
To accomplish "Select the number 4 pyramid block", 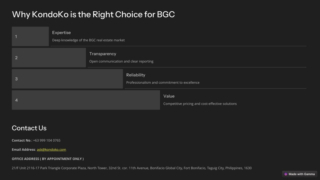I will click(x=86, y=100).
